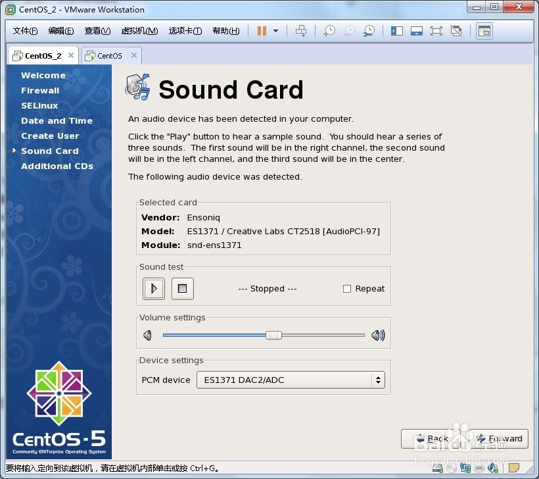Click the high volume speaker icon

[x=378, y=335]
